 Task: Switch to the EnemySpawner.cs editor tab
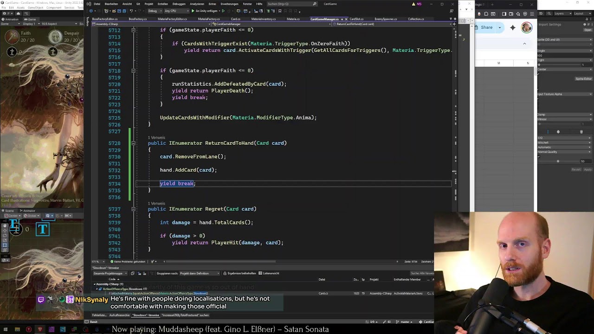pyautogui.click(x=385, y=19)
